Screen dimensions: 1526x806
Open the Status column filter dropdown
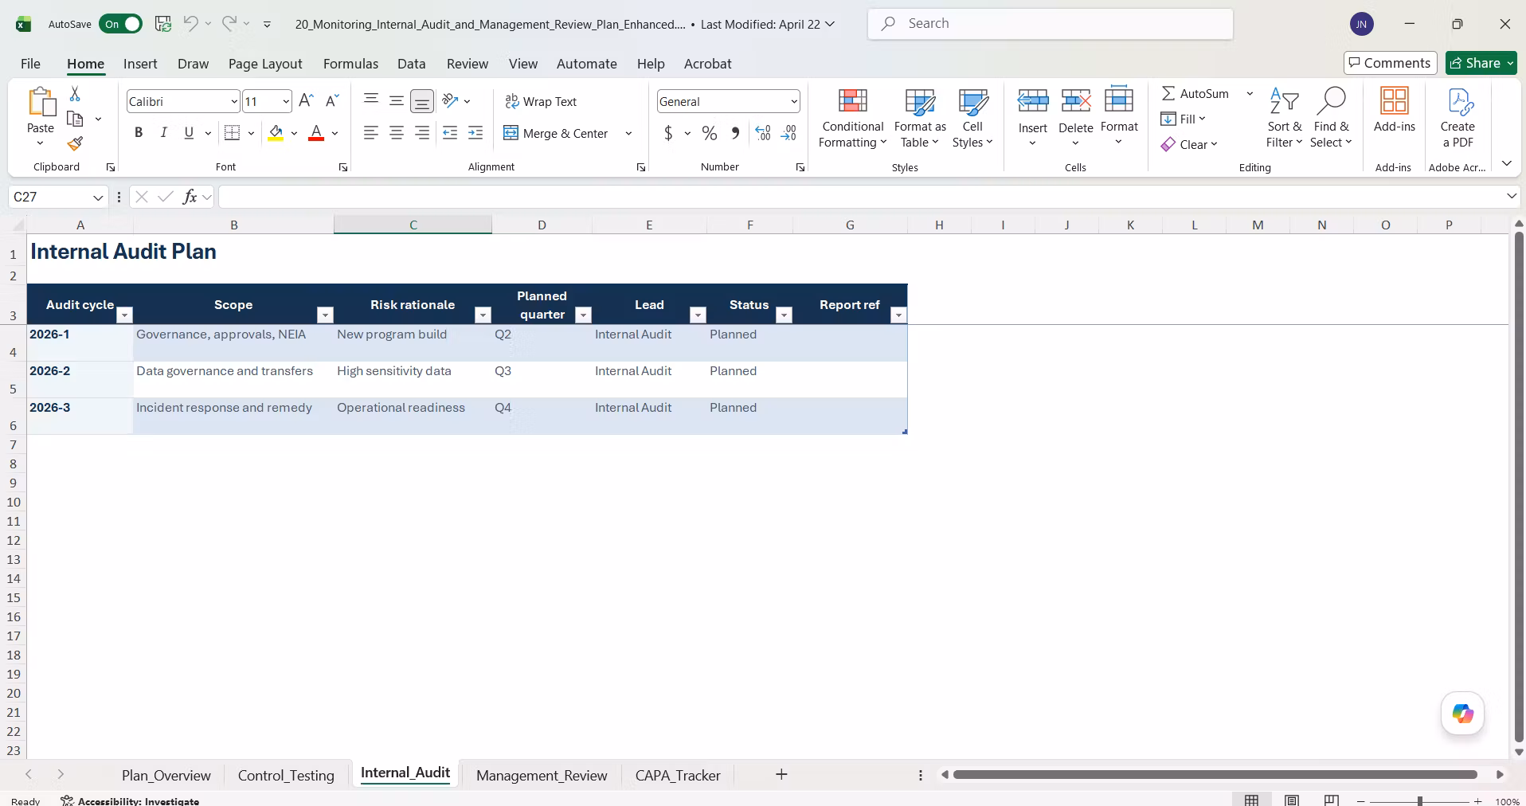tap(784, 315)
